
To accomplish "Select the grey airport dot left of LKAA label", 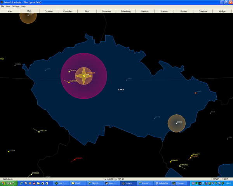I will pyautogui.click(x=126, y=80).
